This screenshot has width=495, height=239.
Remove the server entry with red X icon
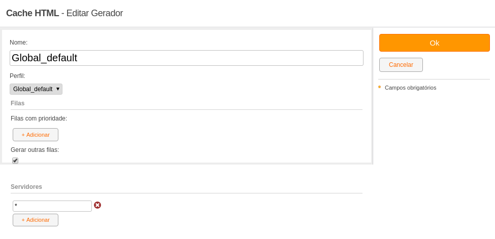pyautogui.click(x=97, y=205)
